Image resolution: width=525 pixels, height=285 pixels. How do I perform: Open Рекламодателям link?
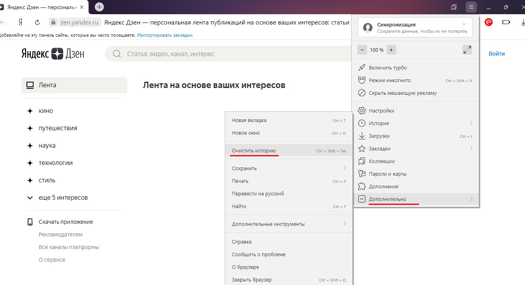(x=60, y=234)
